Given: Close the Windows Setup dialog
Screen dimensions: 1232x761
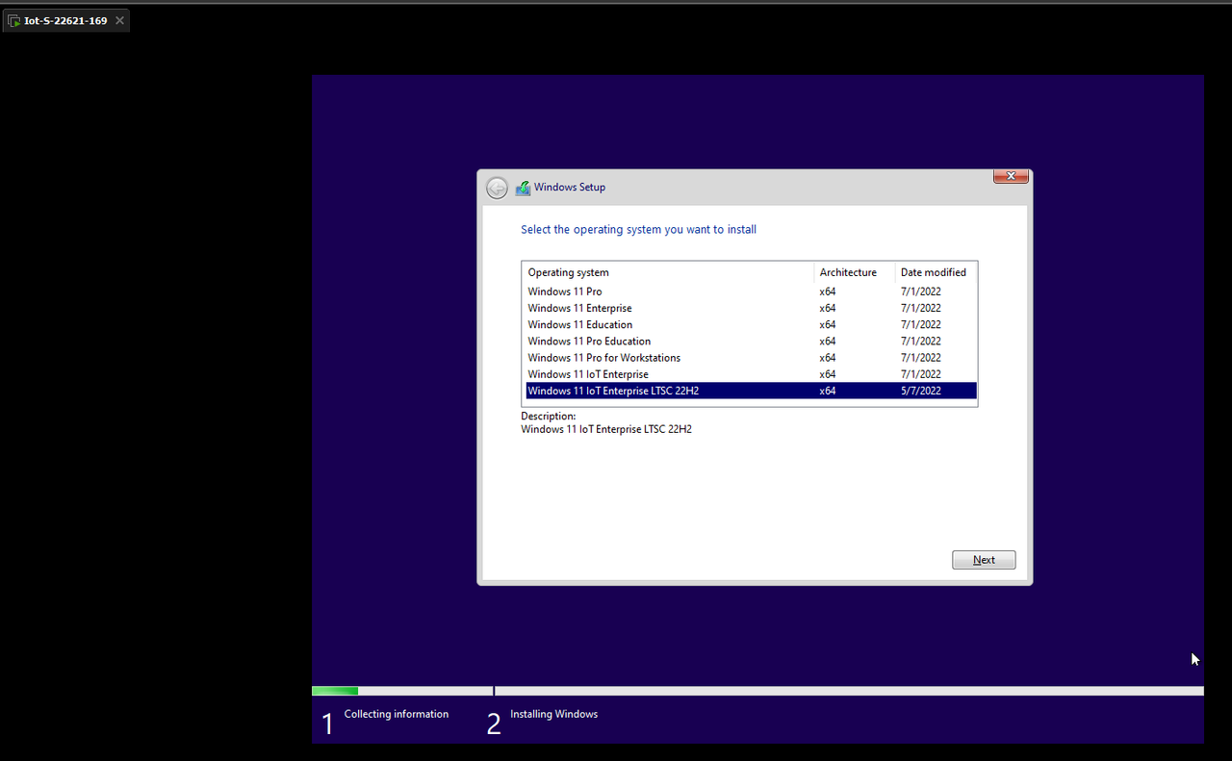Looking at the screenshot, I should click(x=1011, y=176).
